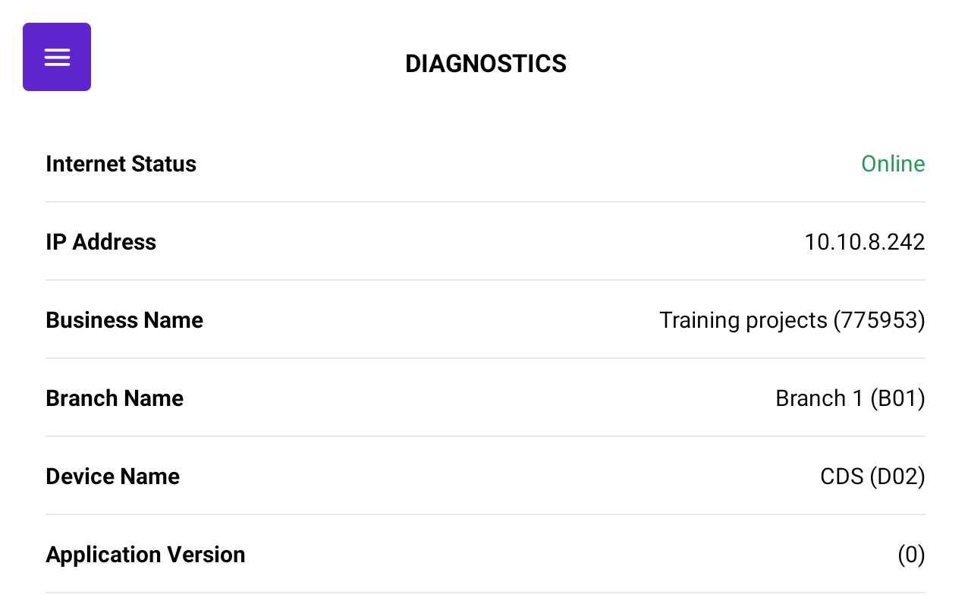Click the CDS device value
Image resolution: width=971 pixels, height=607 pixels.
[842, 476]
